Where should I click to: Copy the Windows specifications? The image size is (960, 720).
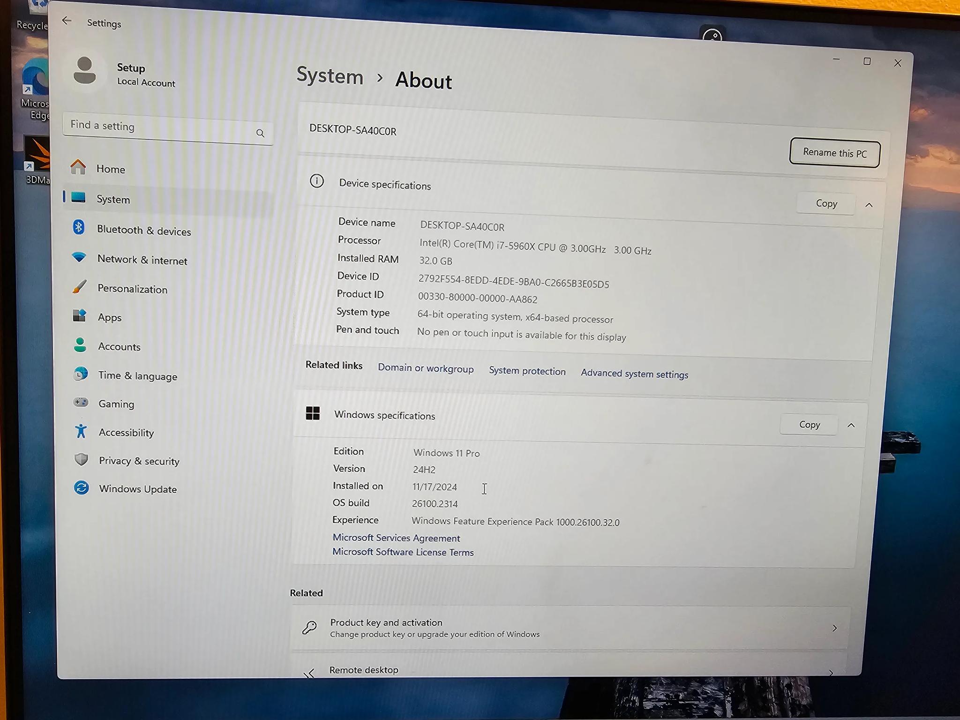click(x=810, y=424)
